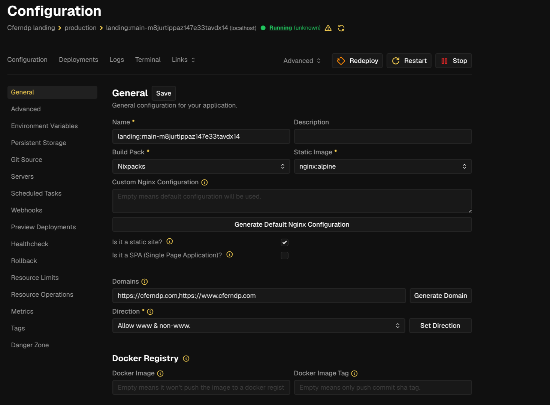This screenshot has width=550, height=405.
Task: Open Servers in sidebar
Action: 52,176
